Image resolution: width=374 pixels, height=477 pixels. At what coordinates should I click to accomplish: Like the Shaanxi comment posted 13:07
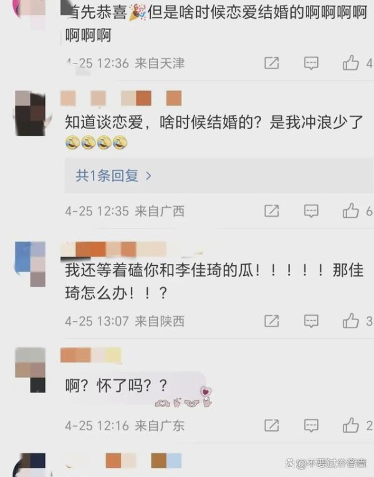350,321
